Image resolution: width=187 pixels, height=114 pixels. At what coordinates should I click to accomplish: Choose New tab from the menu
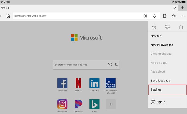(x=167, y=36)
